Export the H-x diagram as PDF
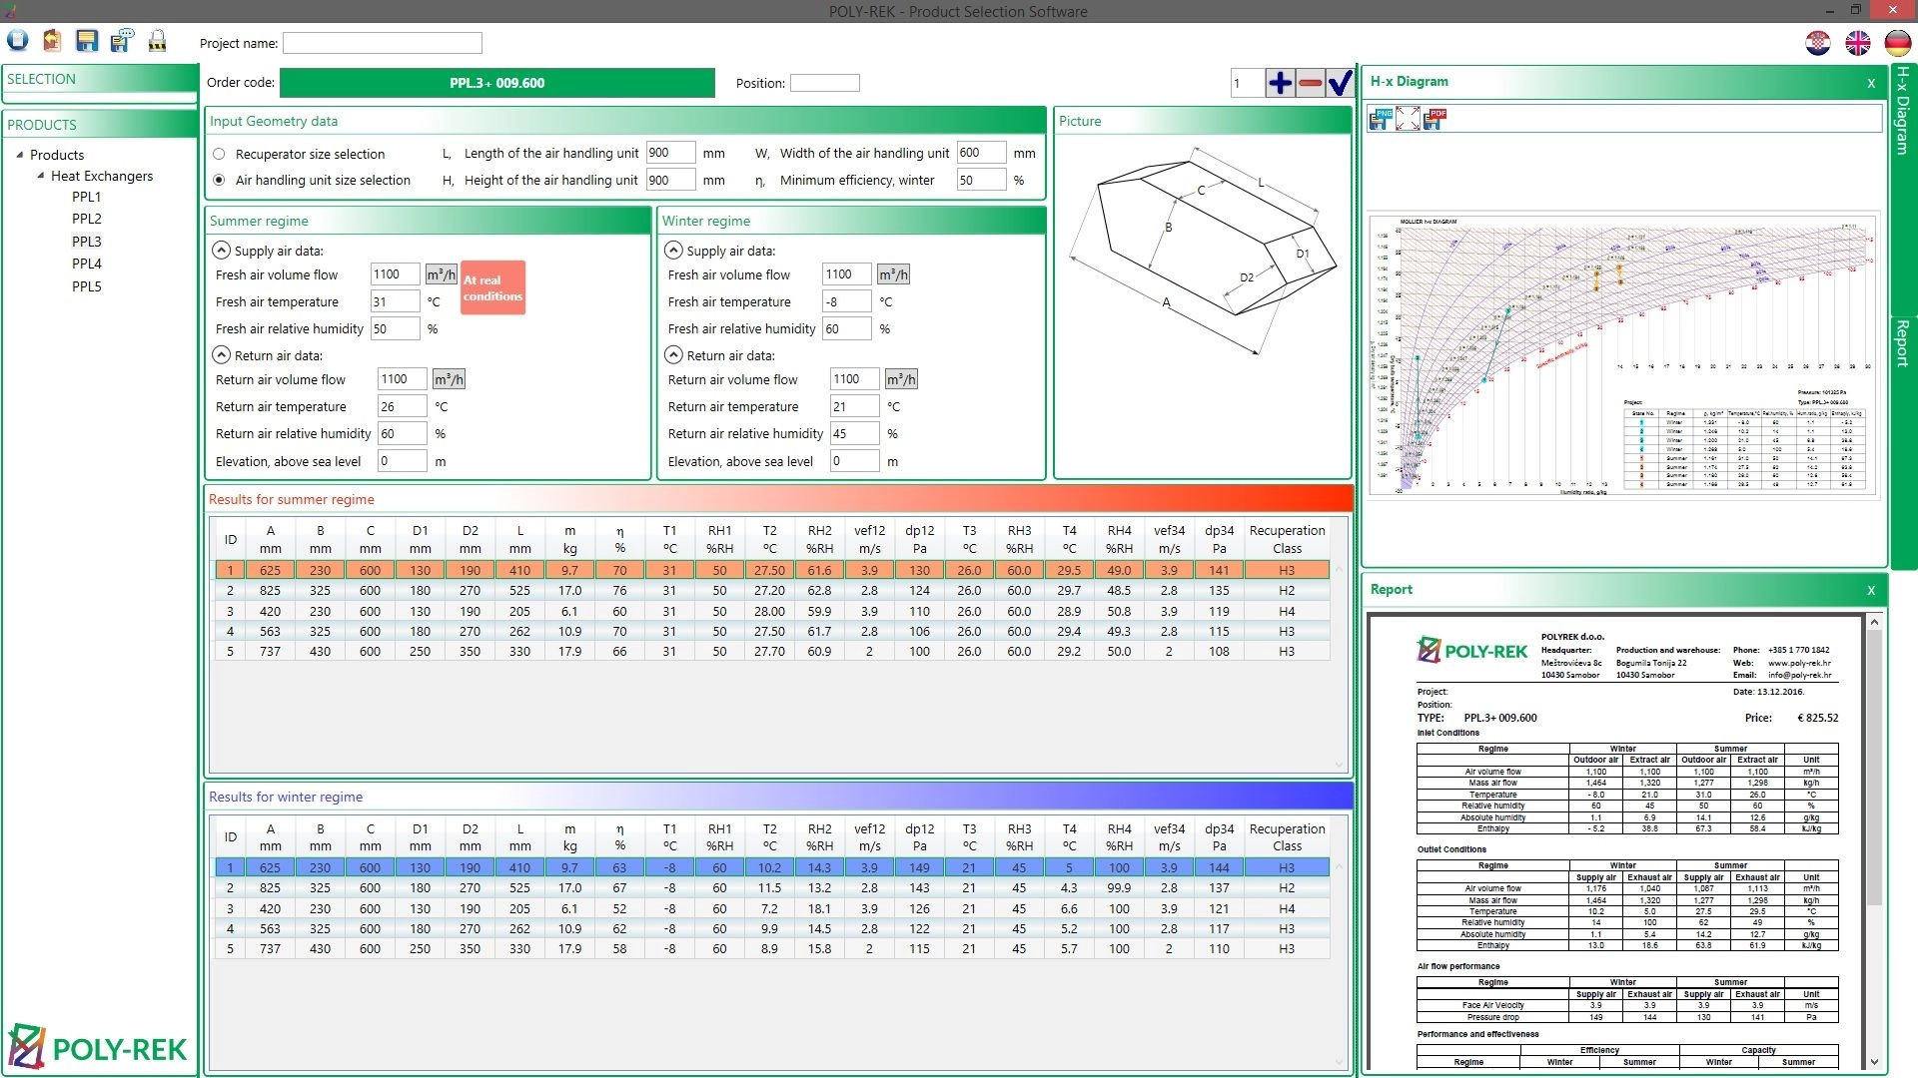Viewport: 1918px width, 1078px height. pyautogui.click(x=1435, y=120)
